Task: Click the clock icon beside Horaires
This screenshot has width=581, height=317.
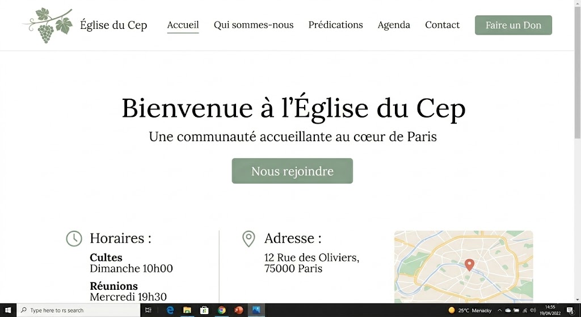Action: [x=74, y=239]
